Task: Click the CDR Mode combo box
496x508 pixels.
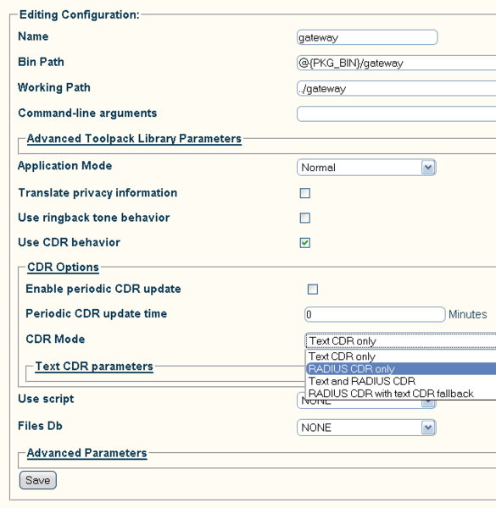Action: coord(400,341)
